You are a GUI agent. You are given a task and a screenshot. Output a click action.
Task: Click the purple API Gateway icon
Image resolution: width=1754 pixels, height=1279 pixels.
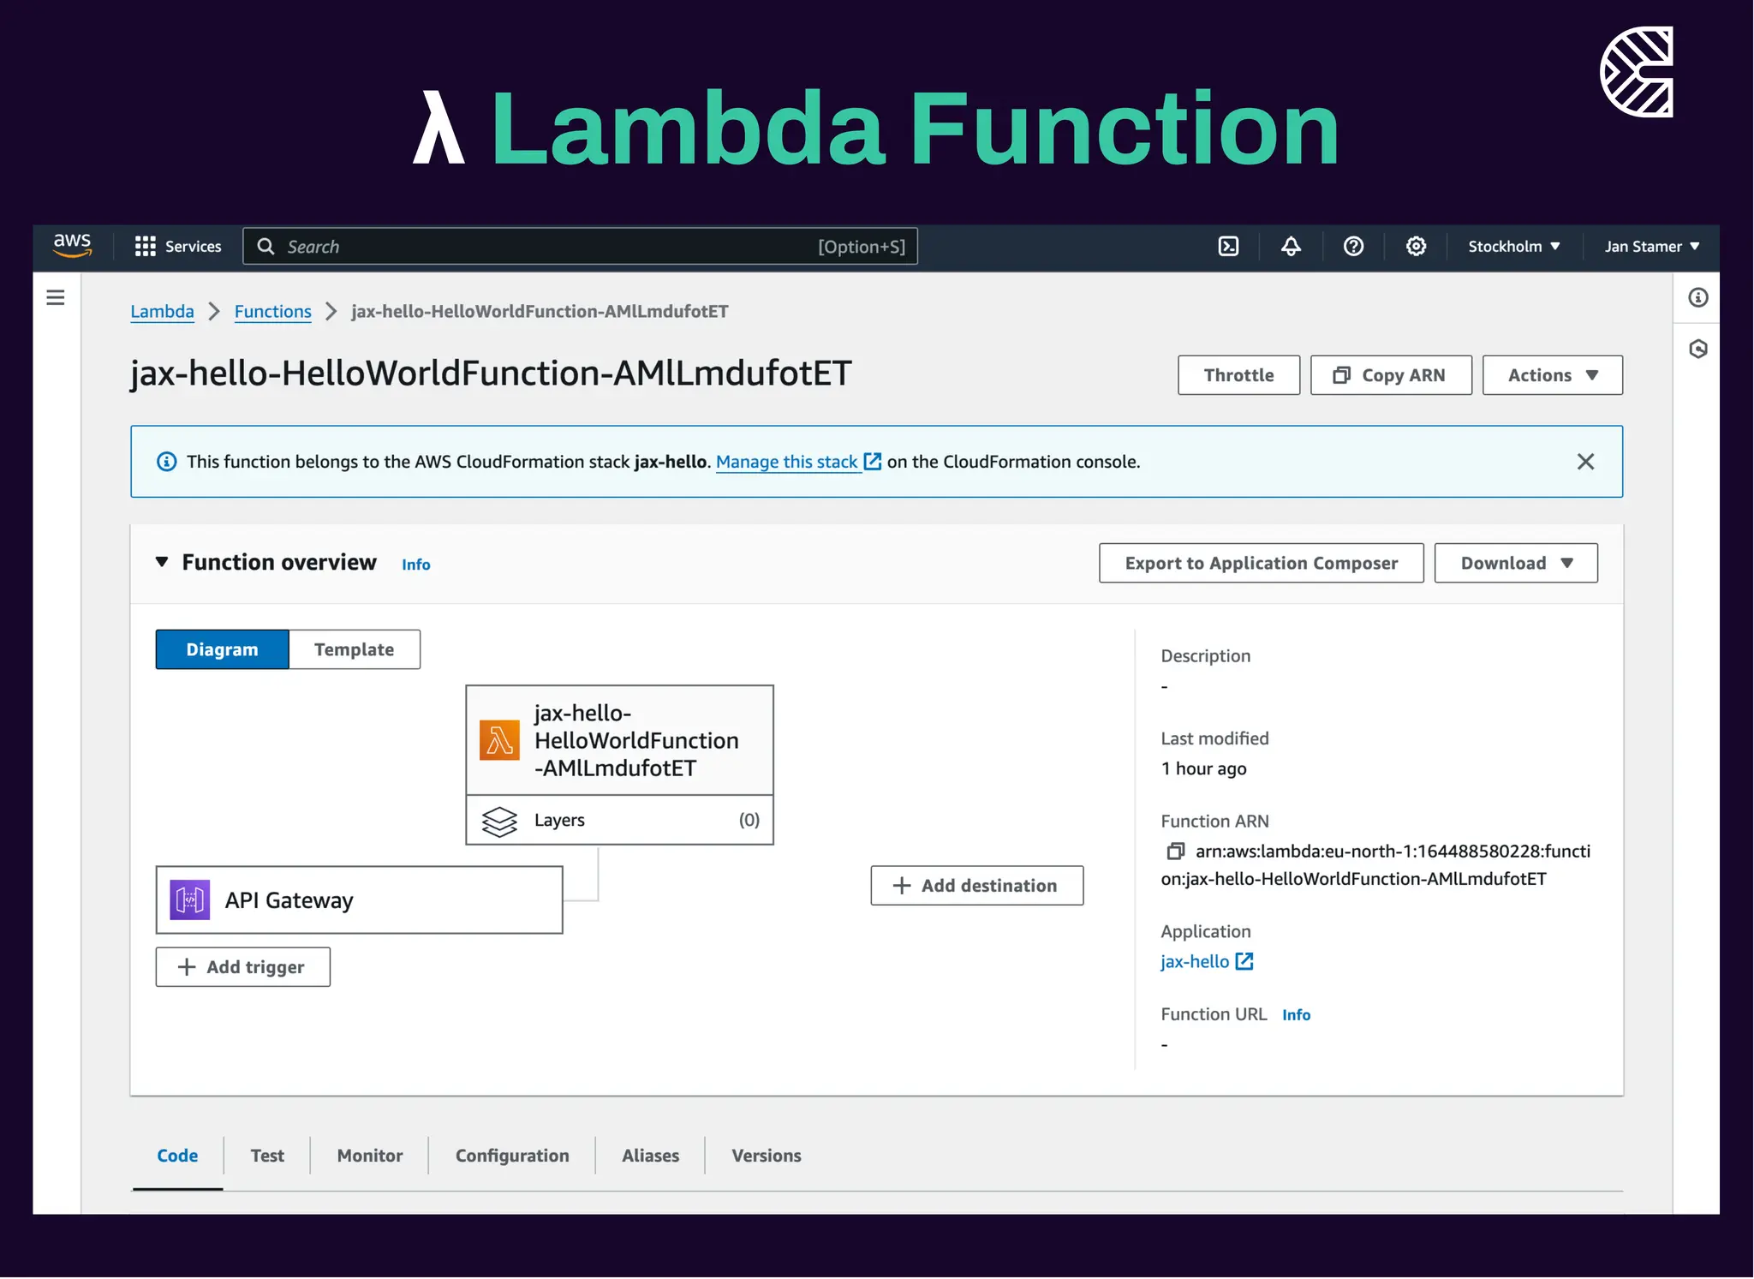[x=189, y=899]
